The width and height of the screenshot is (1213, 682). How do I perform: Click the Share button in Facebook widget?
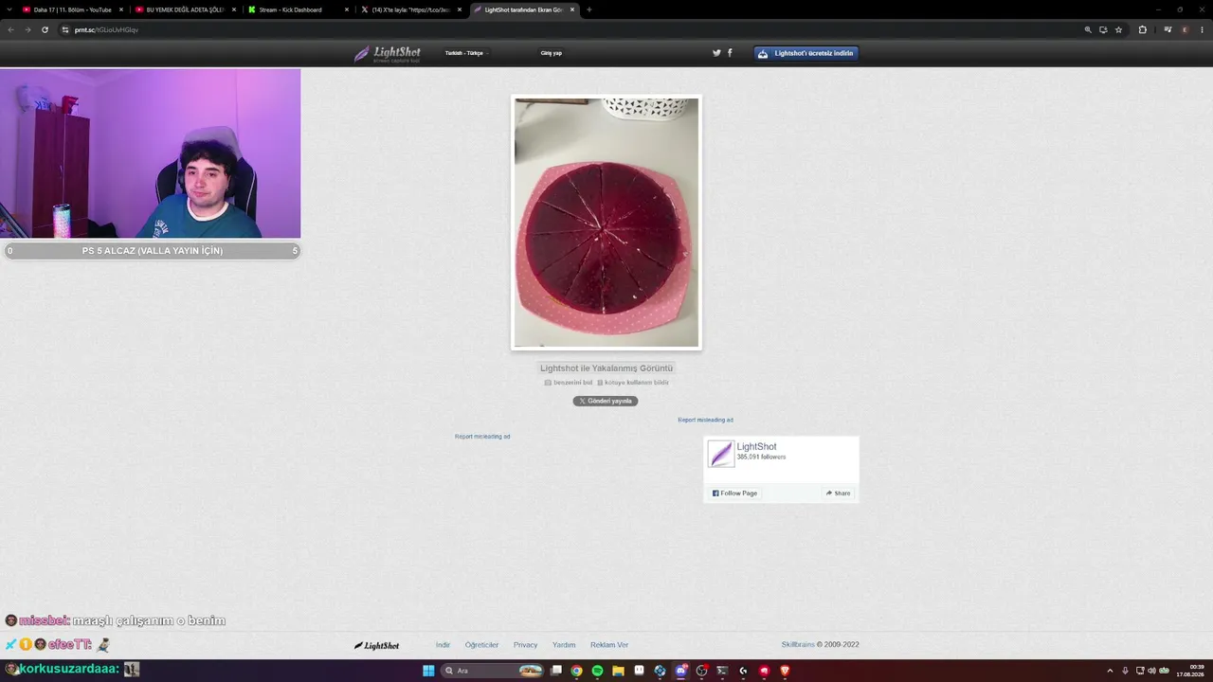[838, 494]
